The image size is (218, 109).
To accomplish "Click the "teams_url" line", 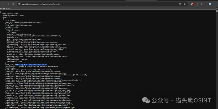I will pos(33,77).
